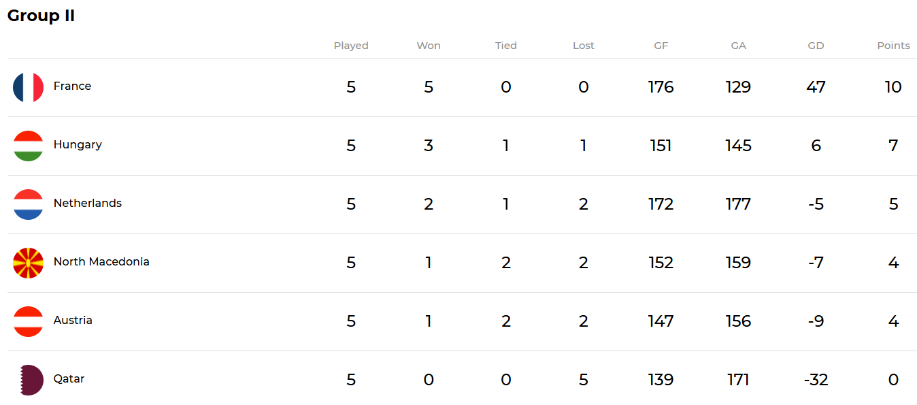Click the Points column header
The height and width of the screenshot is (405, 917).
pos(893,46)
